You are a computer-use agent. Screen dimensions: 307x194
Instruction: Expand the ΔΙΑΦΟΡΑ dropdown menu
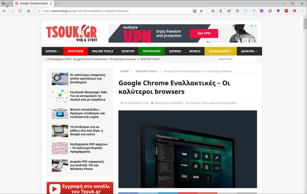(249, 51)
